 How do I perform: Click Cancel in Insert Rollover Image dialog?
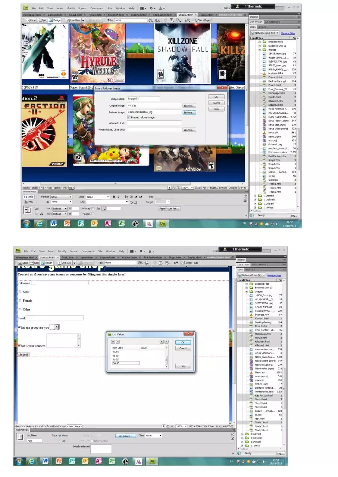coord(216,103)
